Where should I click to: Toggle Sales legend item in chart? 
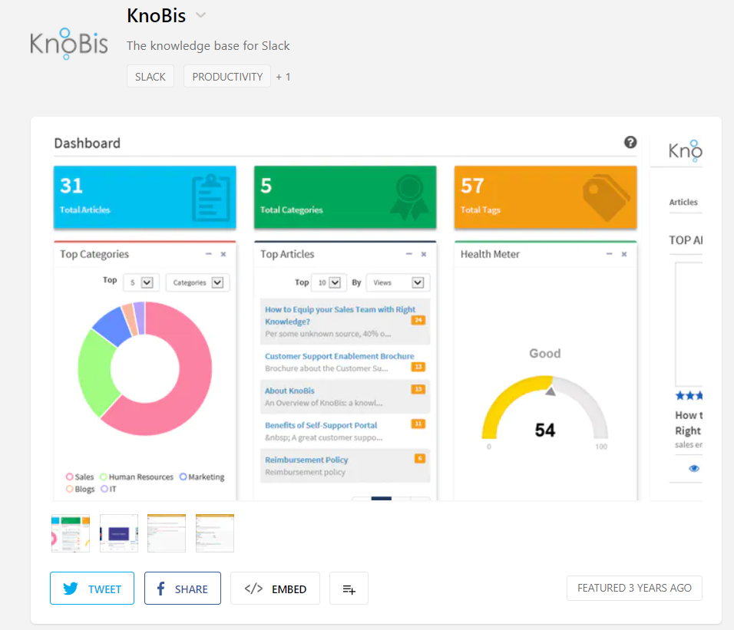79,477
